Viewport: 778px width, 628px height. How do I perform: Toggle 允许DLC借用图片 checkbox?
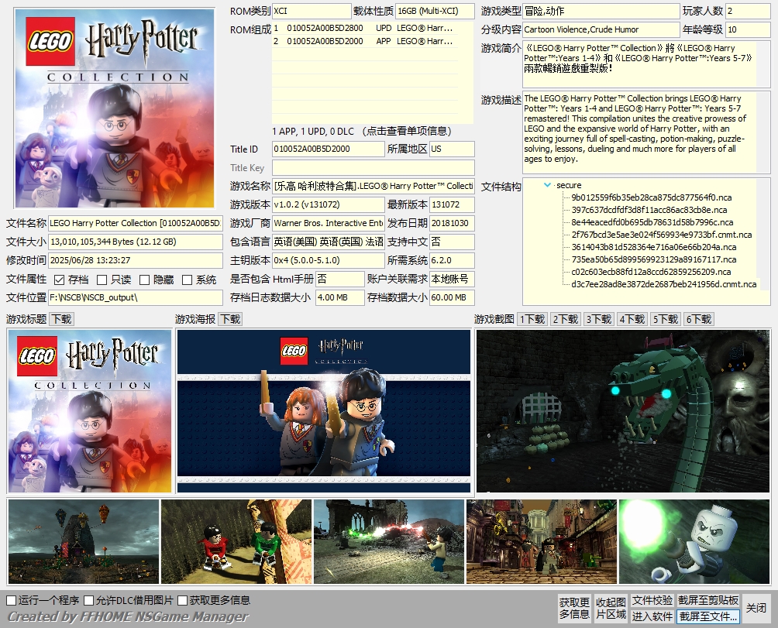[89, 600]
